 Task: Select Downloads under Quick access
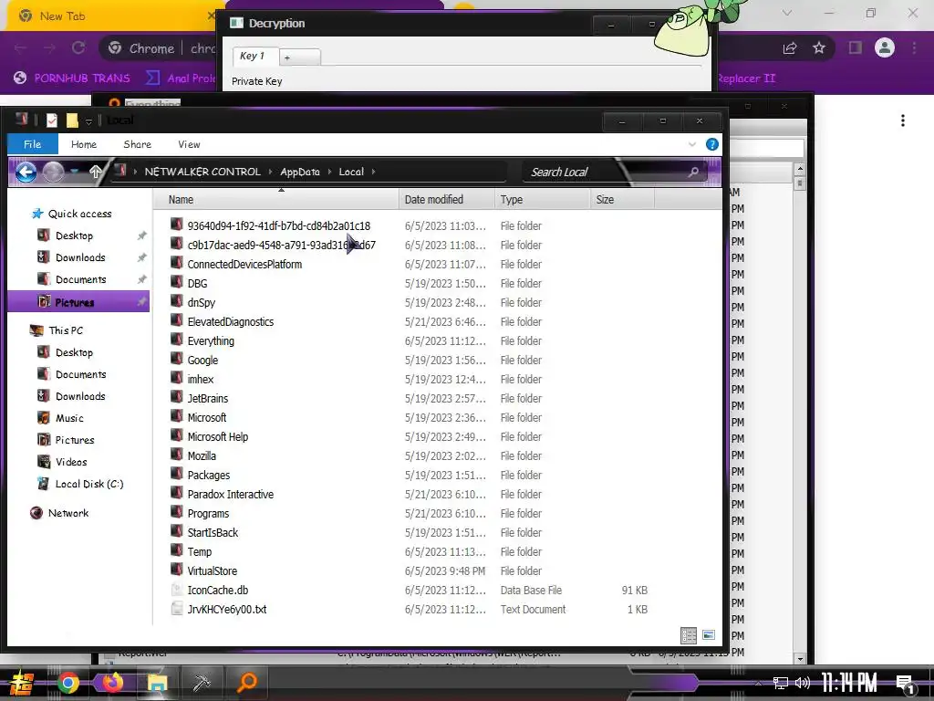[80, 257]
